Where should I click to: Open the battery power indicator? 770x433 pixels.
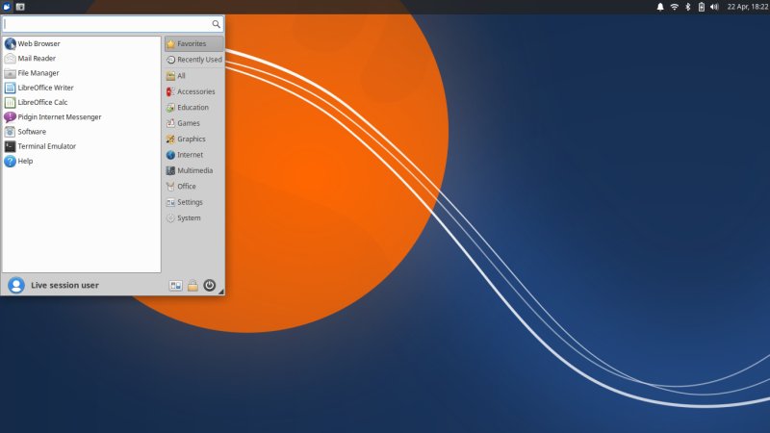pos(702,7)
